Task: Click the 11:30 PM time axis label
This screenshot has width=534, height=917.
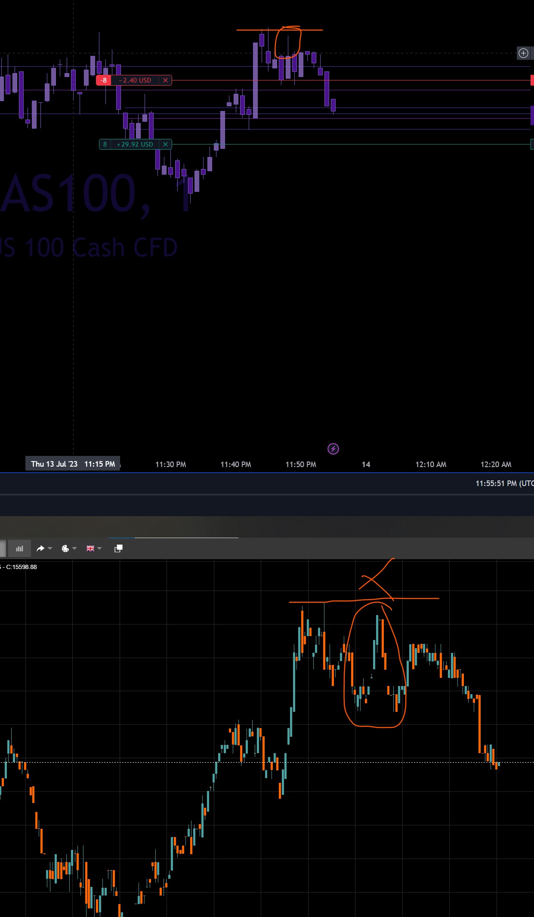Action: [171, 465]
